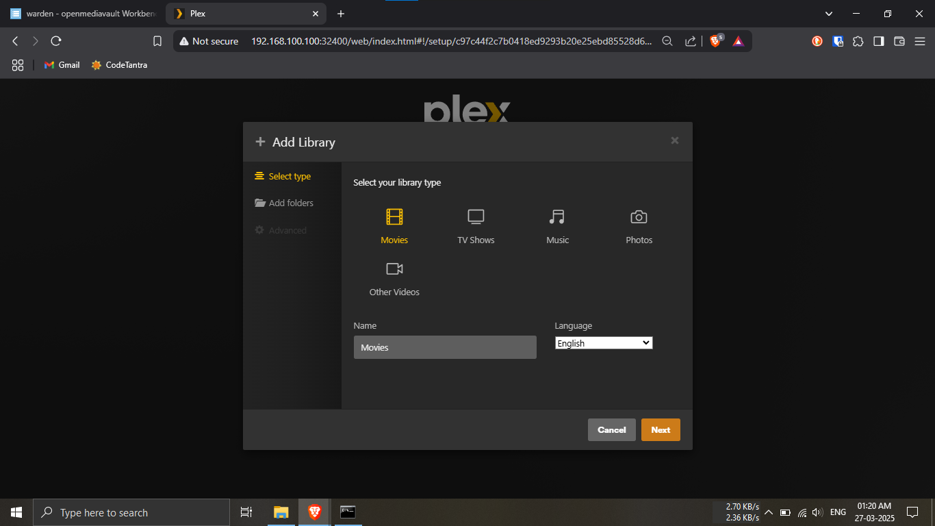Open File Explorer from the taskbar

281,512
